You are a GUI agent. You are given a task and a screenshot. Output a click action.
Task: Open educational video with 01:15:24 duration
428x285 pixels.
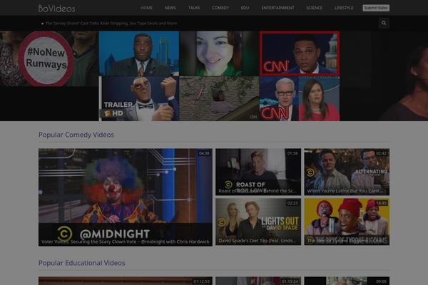click(258, 281)
